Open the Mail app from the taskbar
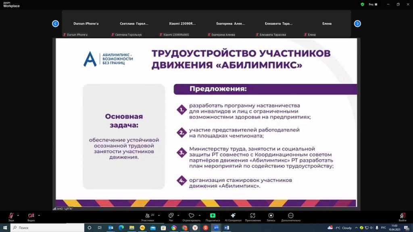 pyautogui.click(x=153, y=228)
